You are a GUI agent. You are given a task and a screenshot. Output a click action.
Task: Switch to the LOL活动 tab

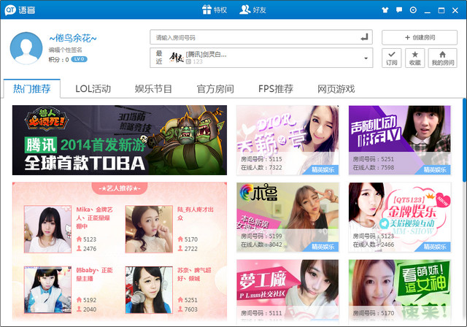pos(93,89)
